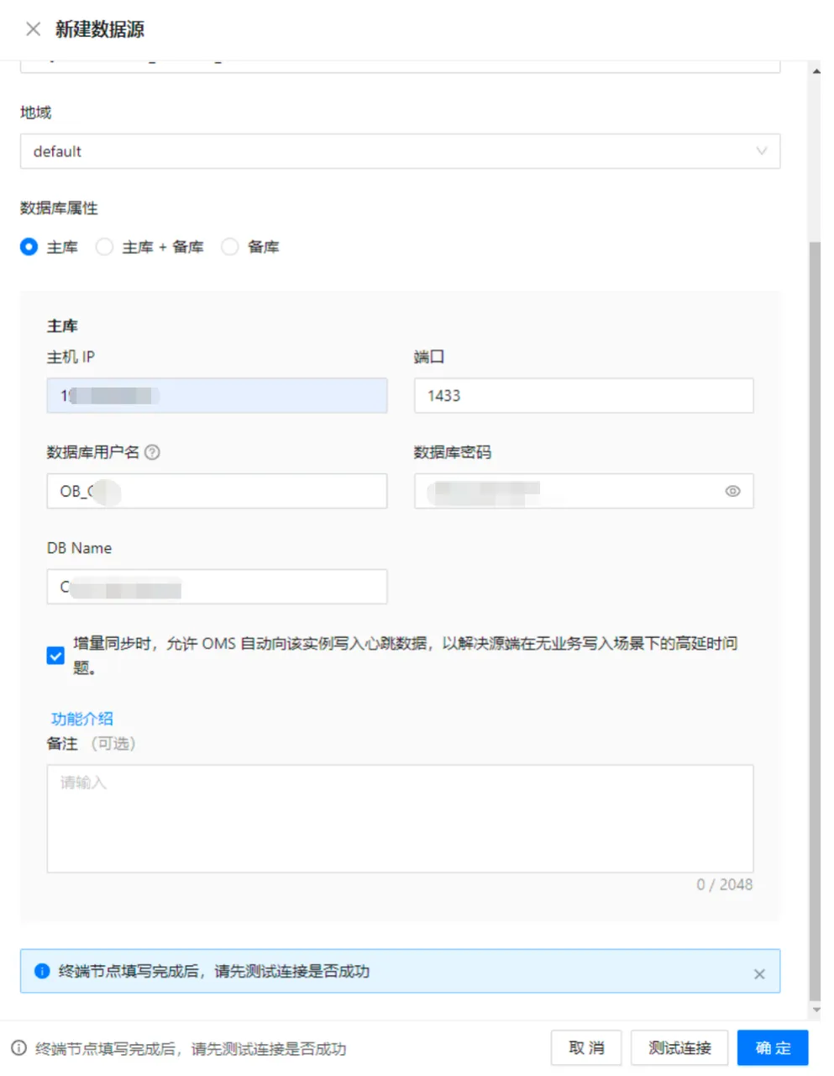Click the chevron arrow of 地域 selector
Image resolution: width=834 pixels, height=1076 pixels.
click(x=761, y=152)
